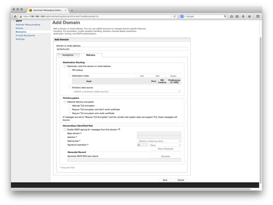The width and height of the screenshot is (273, 205).
Task: Go to the browser home icon
Action: [250, 16]
